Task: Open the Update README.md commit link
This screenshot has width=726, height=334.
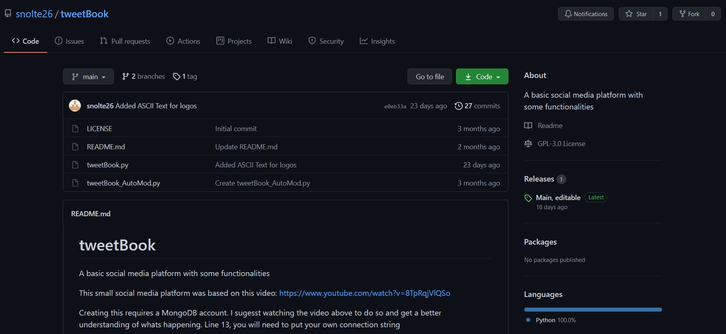Action: coord(246,147)
